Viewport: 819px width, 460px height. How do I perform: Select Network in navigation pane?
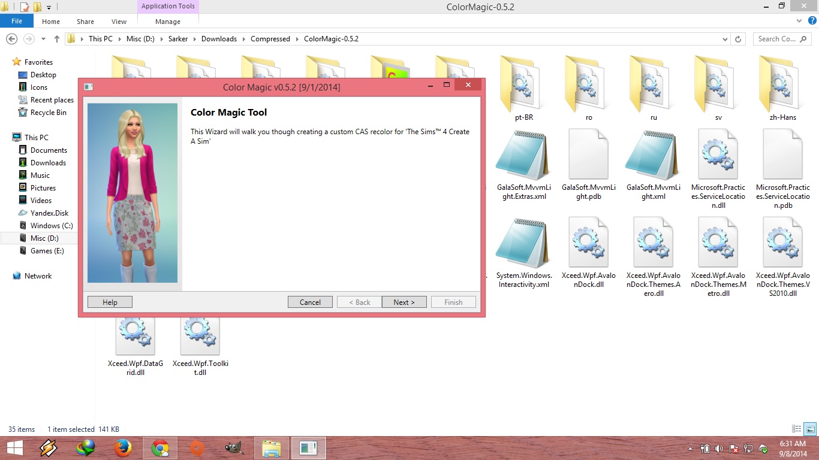click(x=38, y=276)
